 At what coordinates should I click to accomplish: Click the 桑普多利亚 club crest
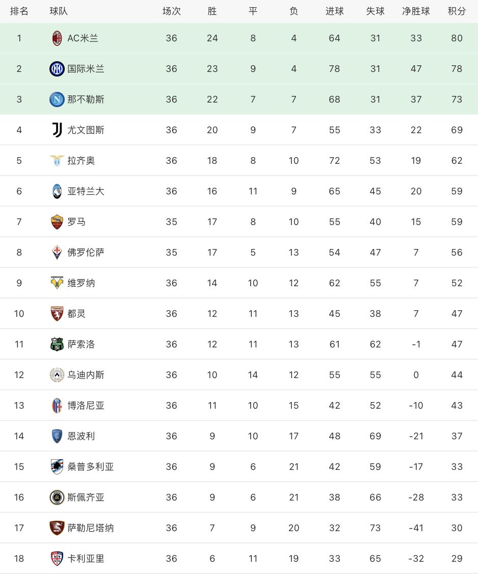pyautogui.click(x=57, y=467)
